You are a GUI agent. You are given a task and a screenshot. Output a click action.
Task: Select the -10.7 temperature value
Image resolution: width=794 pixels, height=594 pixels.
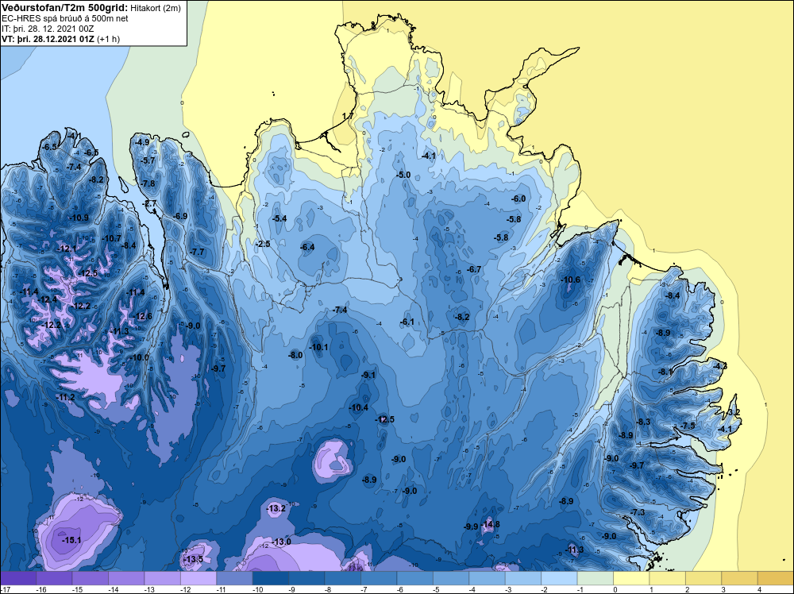111,238
